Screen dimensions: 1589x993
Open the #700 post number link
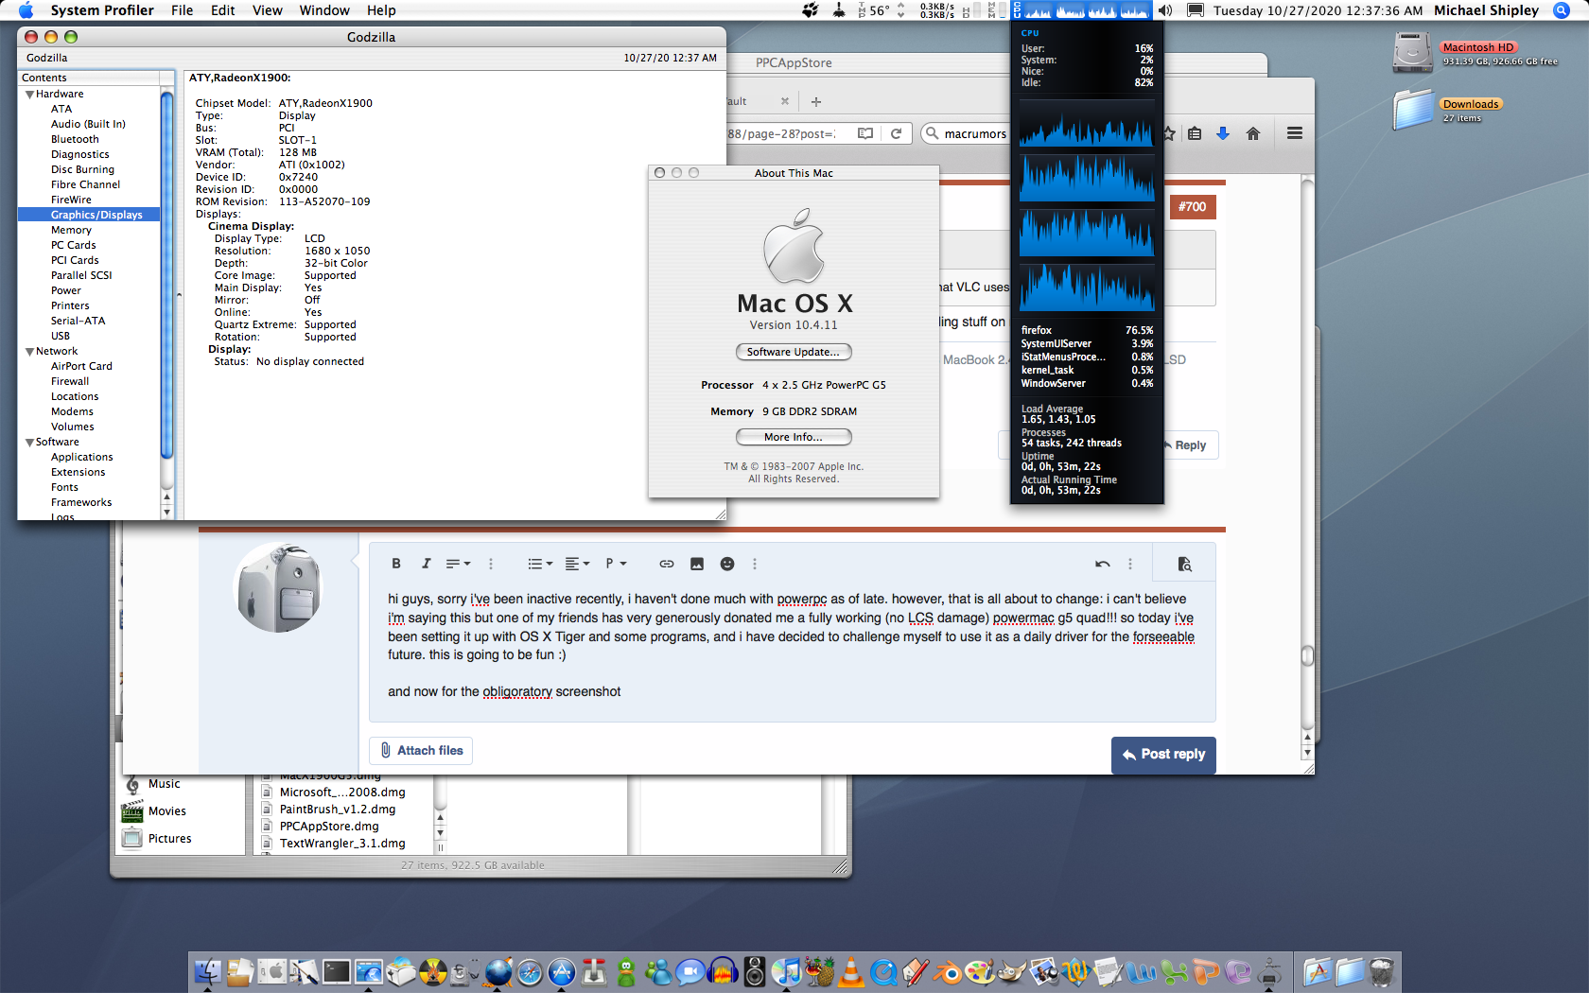point(1193,207)
